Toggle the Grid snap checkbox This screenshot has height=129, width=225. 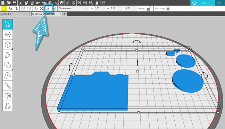point(167,8)
